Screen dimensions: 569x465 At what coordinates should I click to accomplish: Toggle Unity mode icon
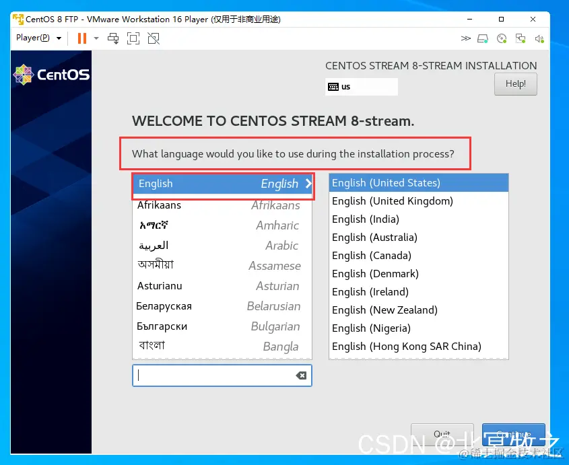click(154, 38)
